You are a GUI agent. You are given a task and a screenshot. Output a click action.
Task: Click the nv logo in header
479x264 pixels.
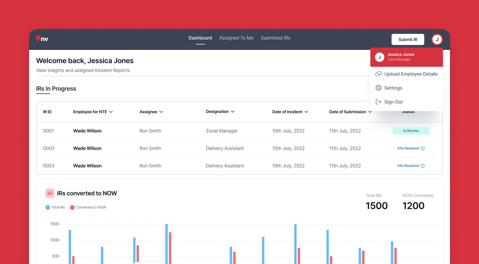pyautogui.click(x=42, y=39)
